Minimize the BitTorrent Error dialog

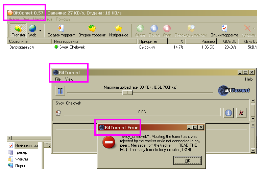click(189, 127)
